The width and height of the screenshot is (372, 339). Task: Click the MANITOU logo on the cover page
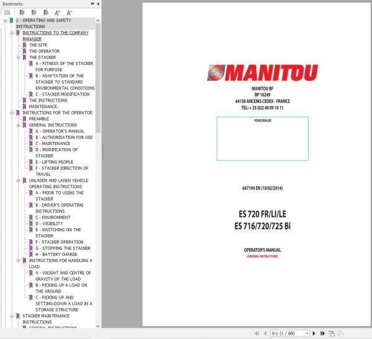262,73
